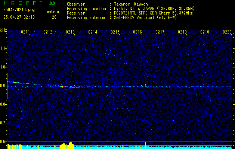Click the Receiving antenna field label
The width and height of the screenshot is (235, 149).
86,18
